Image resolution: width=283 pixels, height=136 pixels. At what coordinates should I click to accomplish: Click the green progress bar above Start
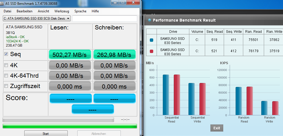[70, 126]
